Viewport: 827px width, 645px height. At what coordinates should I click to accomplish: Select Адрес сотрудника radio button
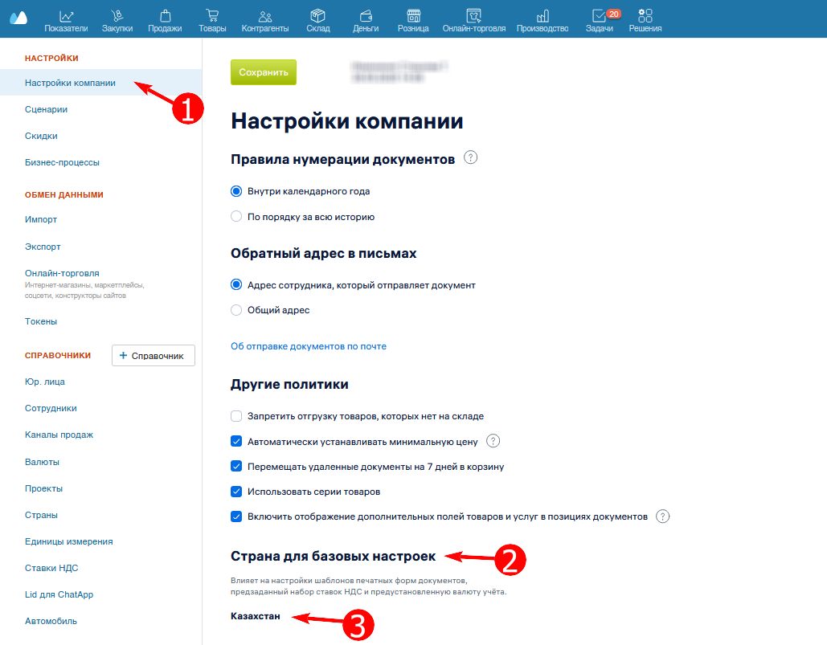click(x=236, y=285)
